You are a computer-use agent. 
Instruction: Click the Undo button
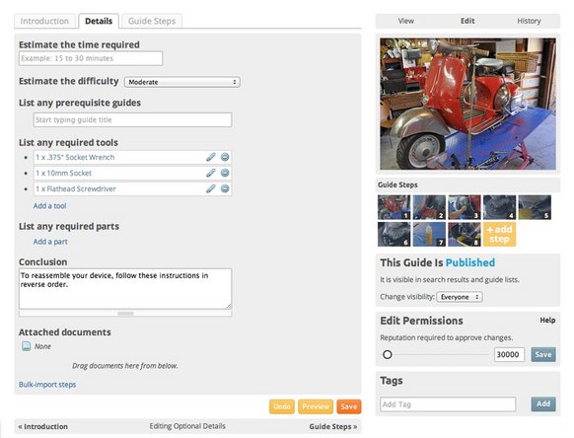(282, 406)
